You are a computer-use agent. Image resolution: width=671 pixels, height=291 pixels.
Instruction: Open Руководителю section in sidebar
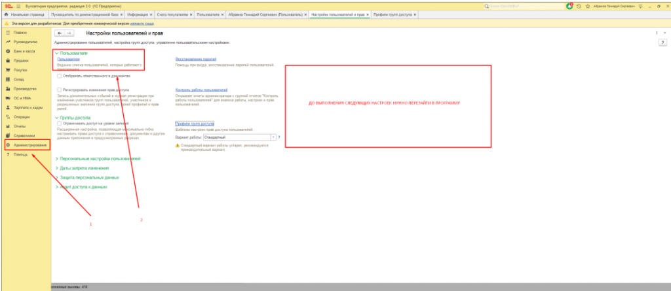(27, 42)
